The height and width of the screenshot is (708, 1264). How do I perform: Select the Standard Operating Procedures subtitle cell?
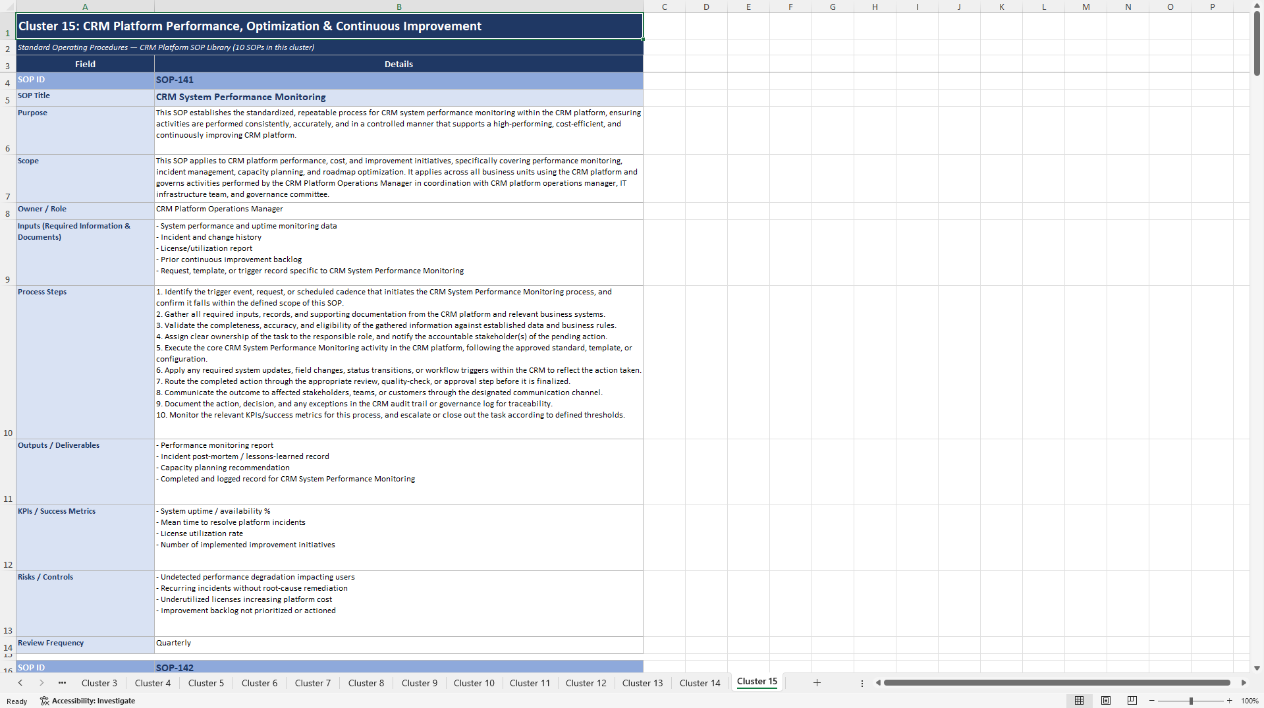click(329, 47)
